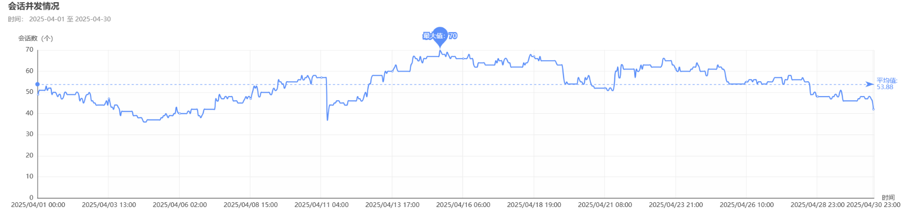Click the y-axis title 会话数 (个)
Image resolution: width=906 pixels, height=222 pixels.
(35, 38)
